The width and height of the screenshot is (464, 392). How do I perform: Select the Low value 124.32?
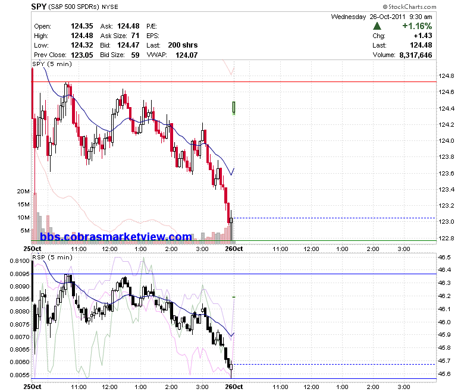[82, 45]
